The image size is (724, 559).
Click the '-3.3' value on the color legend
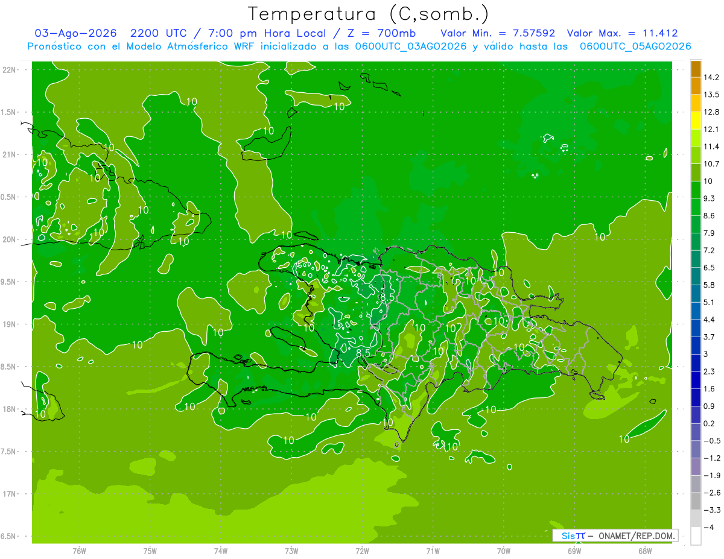(711, 510)
